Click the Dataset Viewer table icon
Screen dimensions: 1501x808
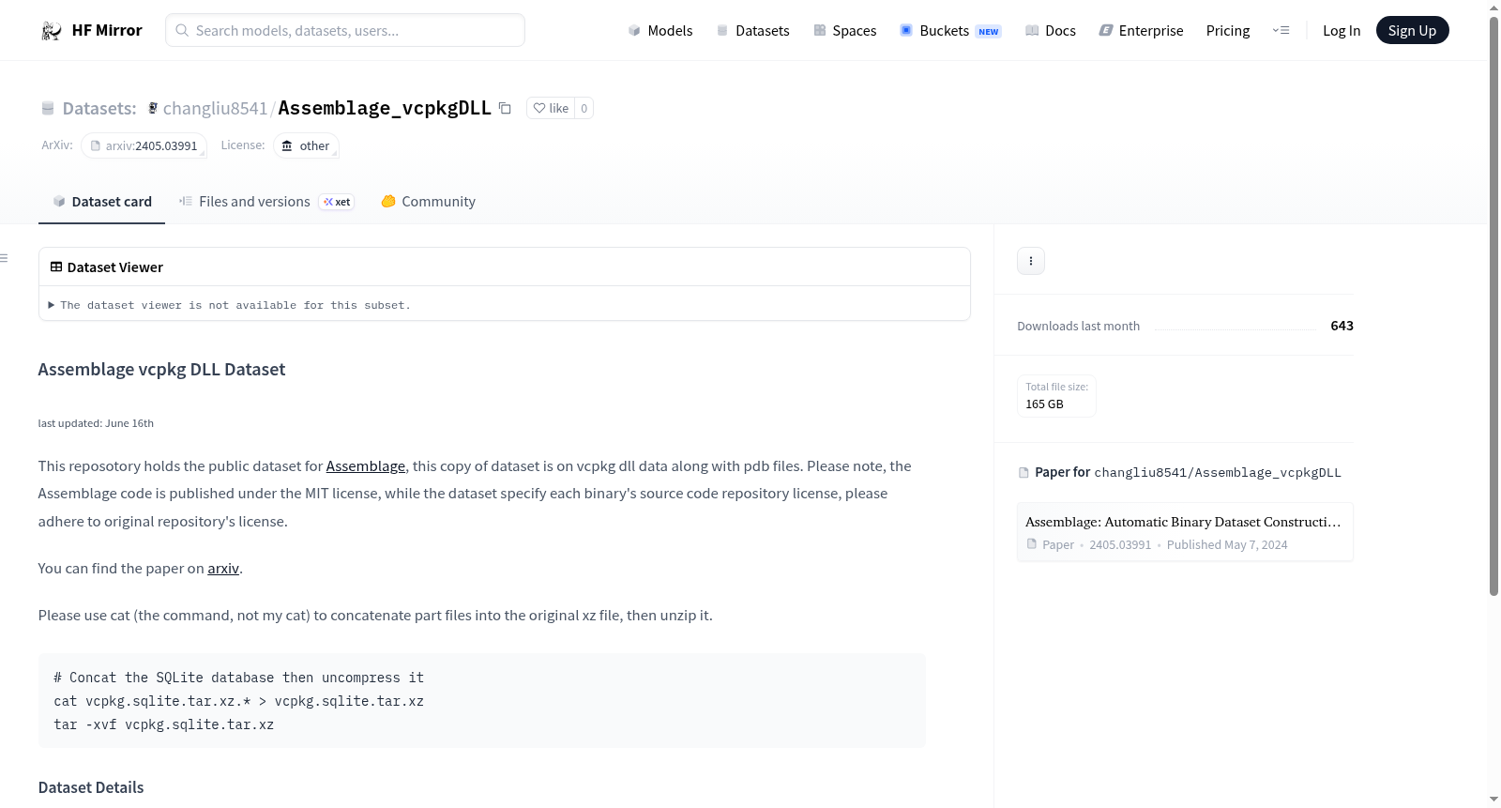pyautogui.click(x=56, y=267)
